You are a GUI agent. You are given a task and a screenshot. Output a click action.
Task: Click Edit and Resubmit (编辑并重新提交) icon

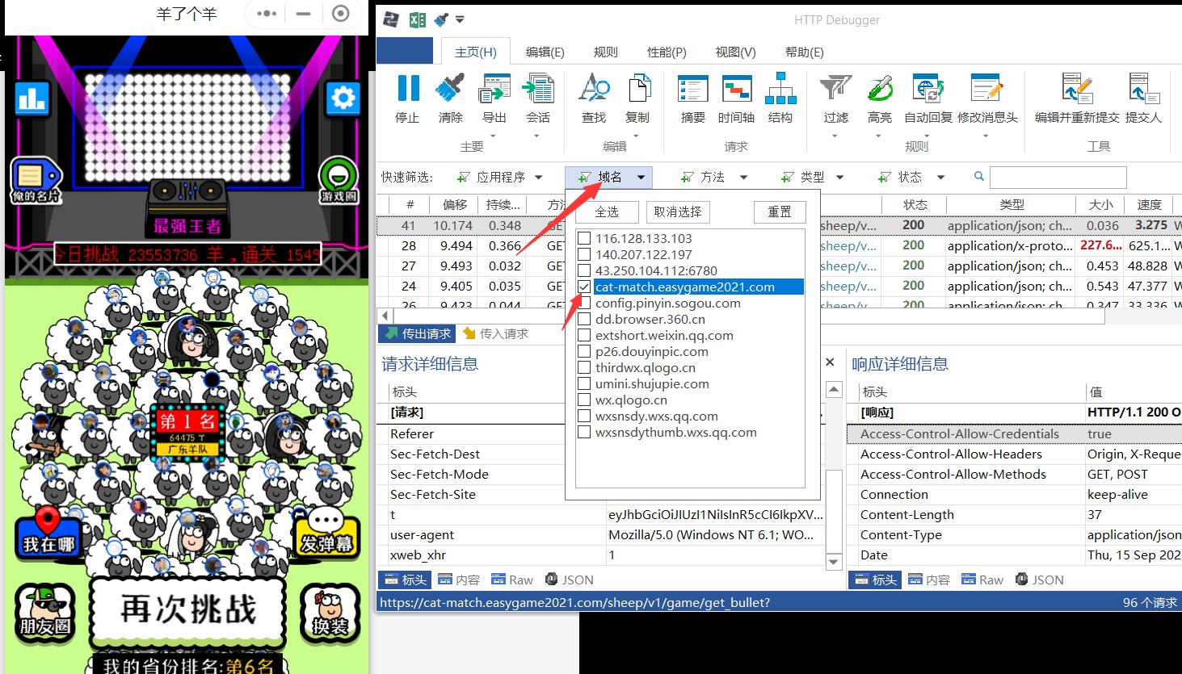[1077, 89]
